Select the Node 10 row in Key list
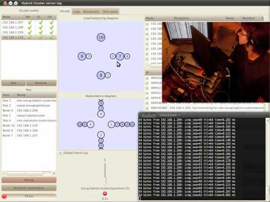 coord(29,126)
